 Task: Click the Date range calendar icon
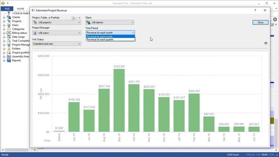click(x=9, y=37)
